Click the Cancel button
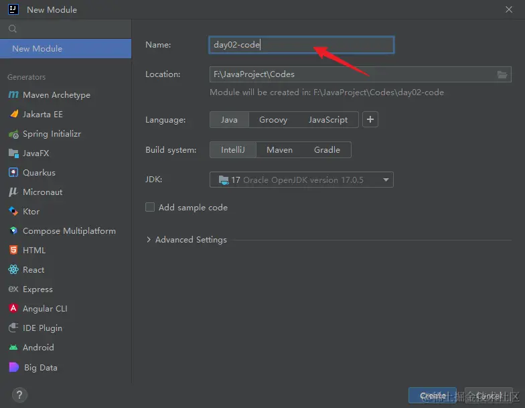The height and width of the screenshot is (408, 525). [x=489, y=395]
